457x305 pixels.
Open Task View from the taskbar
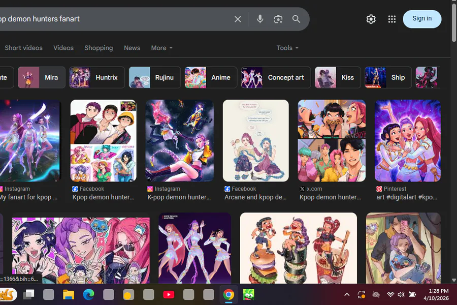coord(28,295)
